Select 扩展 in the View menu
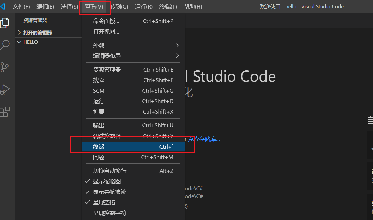Screen dimensions: 373x220 (133, 112)
